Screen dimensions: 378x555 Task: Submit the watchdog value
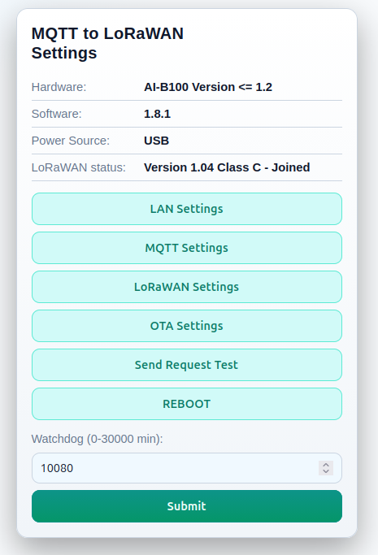[x=187, y=506]
